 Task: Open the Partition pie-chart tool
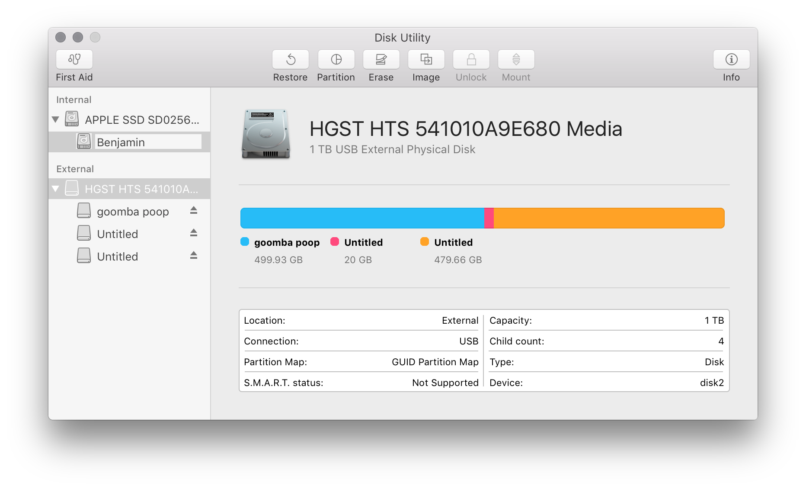click(336, 59)
